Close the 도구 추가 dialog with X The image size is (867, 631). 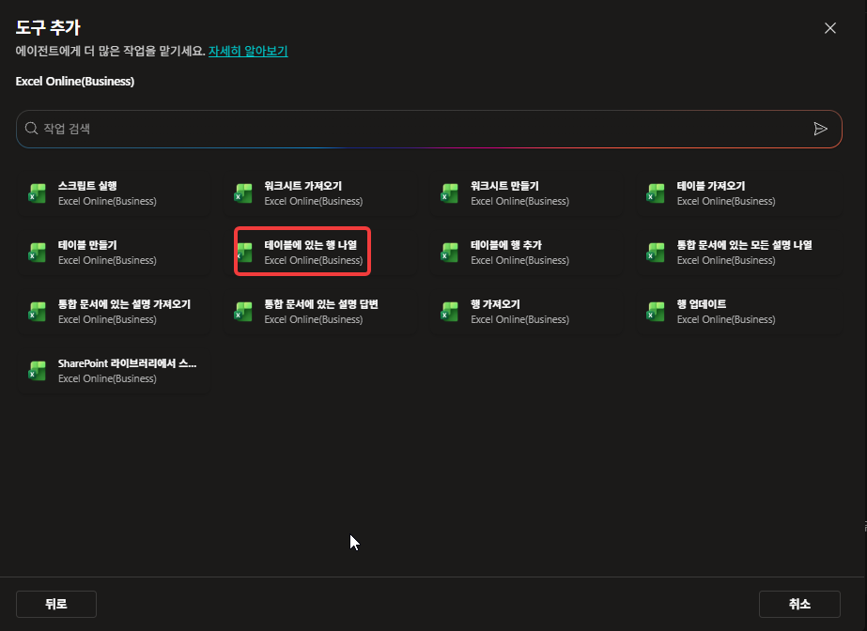tap(830, 28)
